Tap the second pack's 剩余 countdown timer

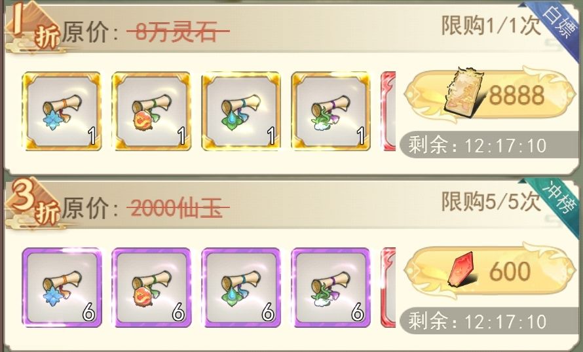point(478,321)
